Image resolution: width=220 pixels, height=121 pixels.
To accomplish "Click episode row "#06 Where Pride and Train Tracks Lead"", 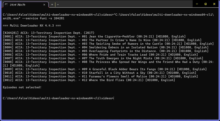I will (x=100, y=55).
